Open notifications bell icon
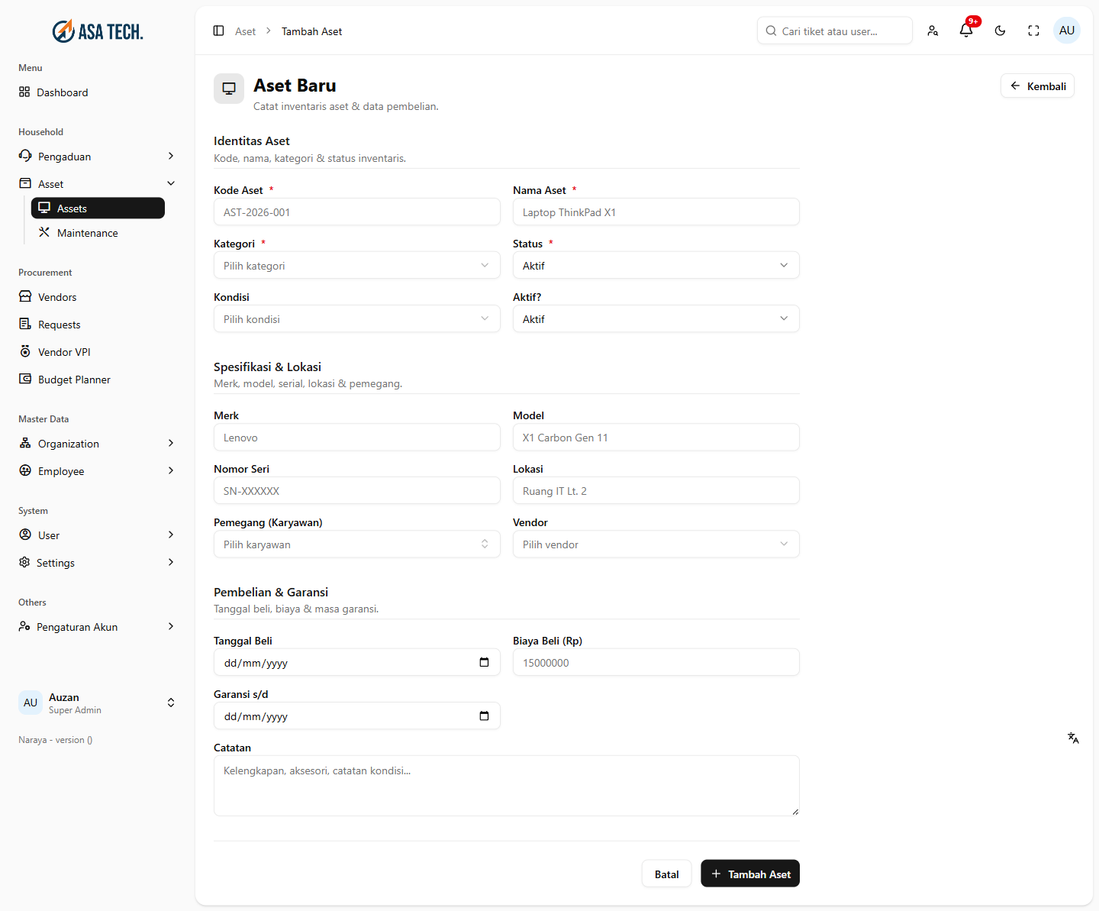This screenshot has width=1099, height=911. [x=966, y=31]
